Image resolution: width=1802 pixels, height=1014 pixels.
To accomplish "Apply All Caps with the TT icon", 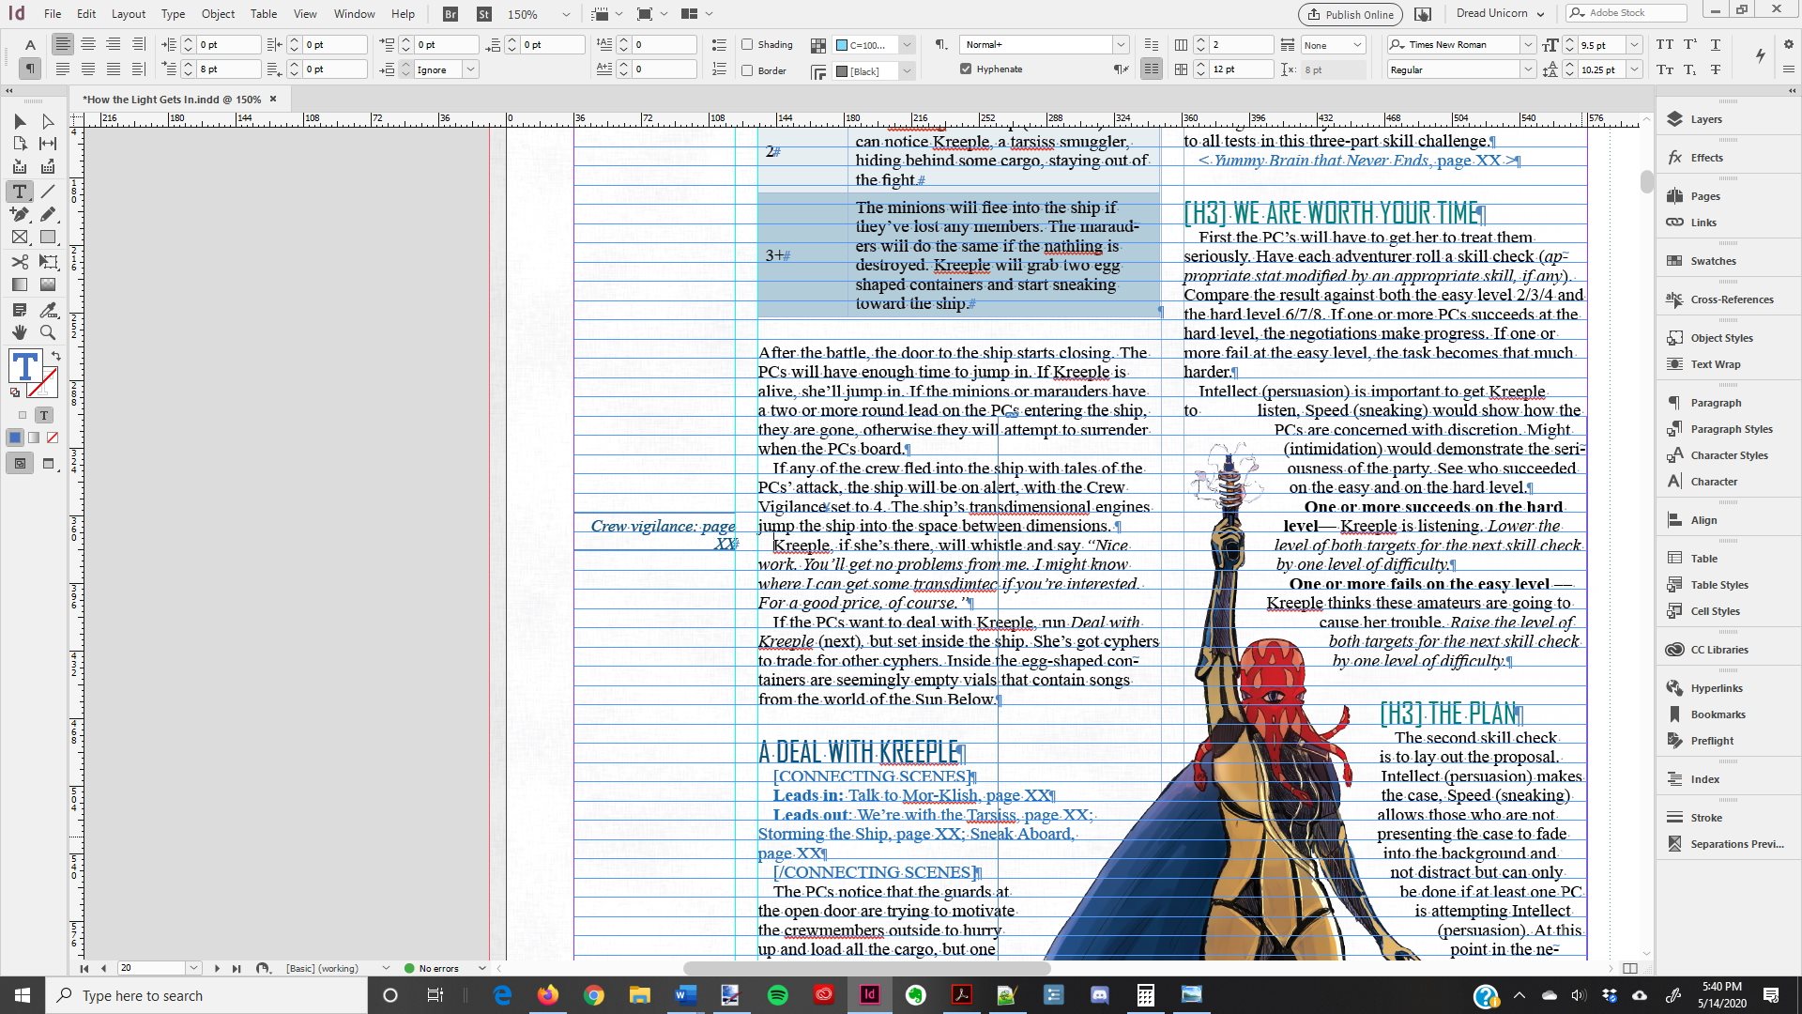I will (1665, 45).
